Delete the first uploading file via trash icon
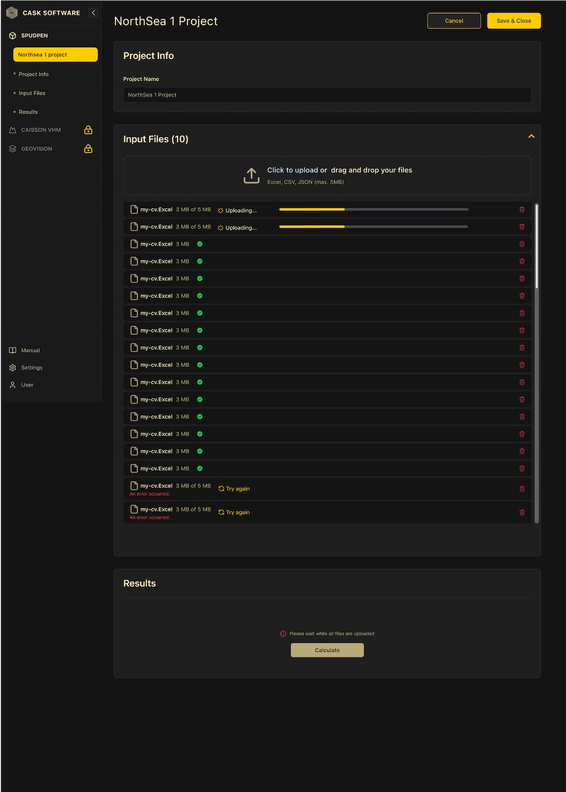 (522, 209)
